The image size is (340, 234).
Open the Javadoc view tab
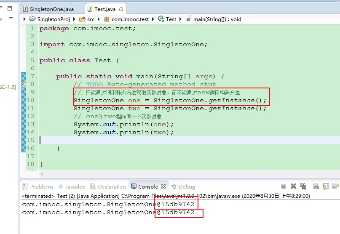coord(72,186)
